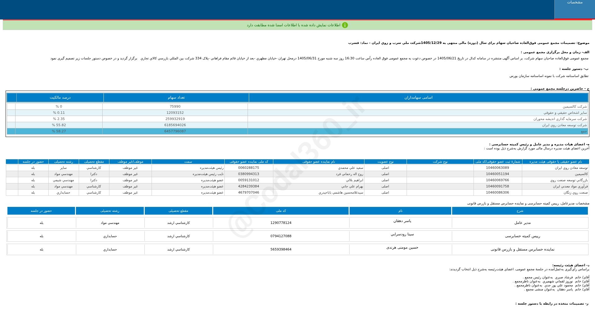The width and height of the screenshot is (595, 334).
Task: Select registration number 10460063089
Action: point(497,168)
